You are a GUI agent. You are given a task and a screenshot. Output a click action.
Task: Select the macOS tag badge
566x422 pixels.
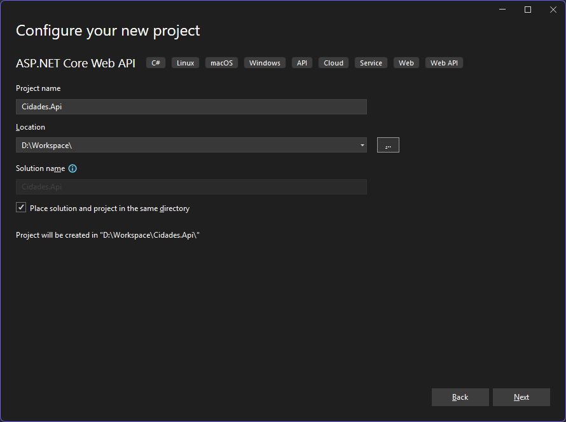pos(221,62)
